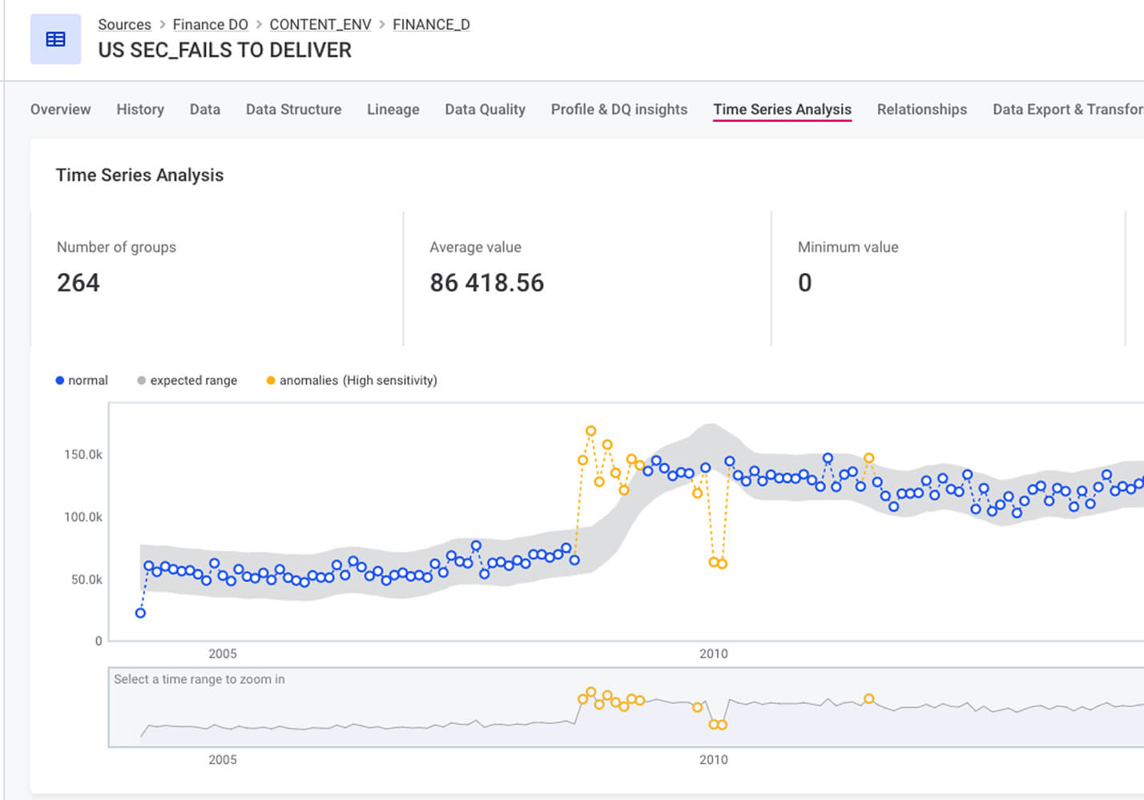Navigate to Finance DO breadcrumb
This screenshot has height=800, width=1144.
[x=210, y=25]
